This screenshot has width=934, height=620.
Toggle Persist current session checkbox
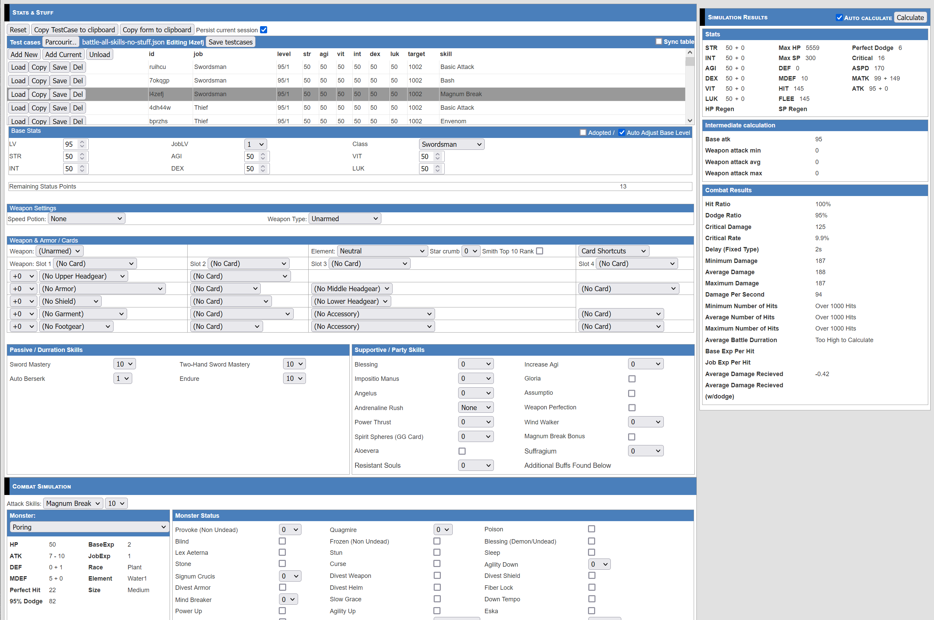coord(264,30)
